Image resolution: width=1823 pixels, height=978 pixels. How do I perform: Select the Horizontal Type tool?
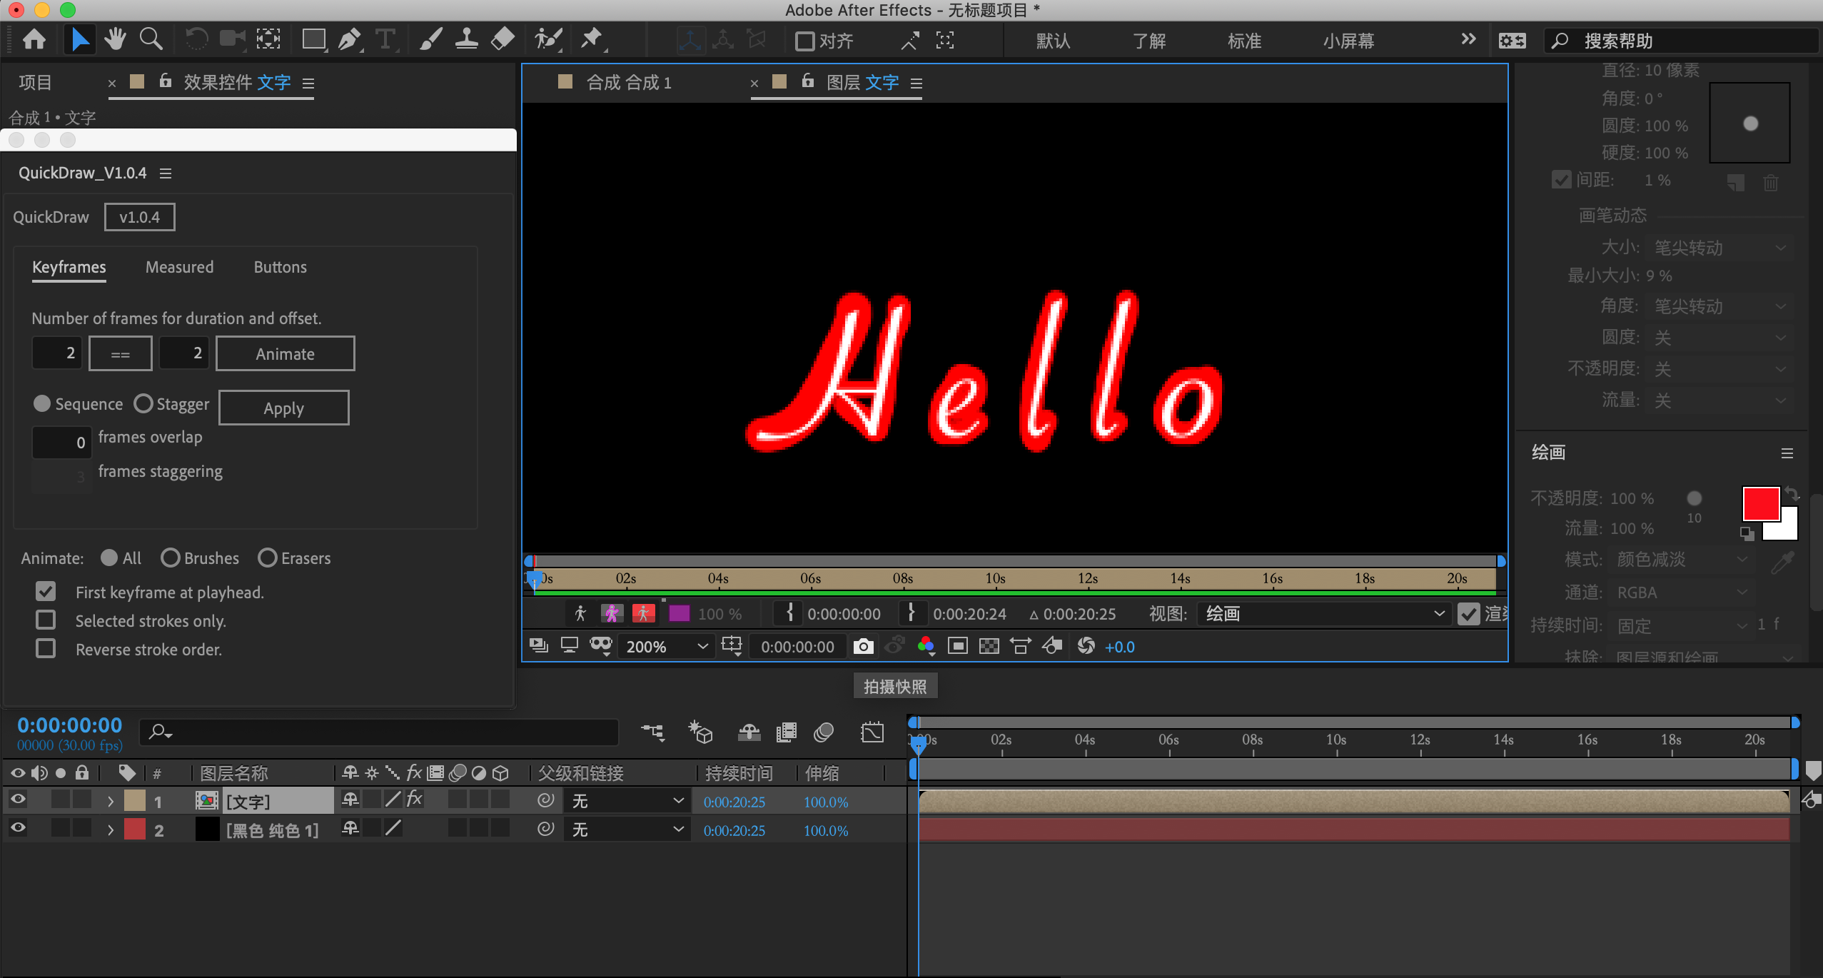[385, 39]
